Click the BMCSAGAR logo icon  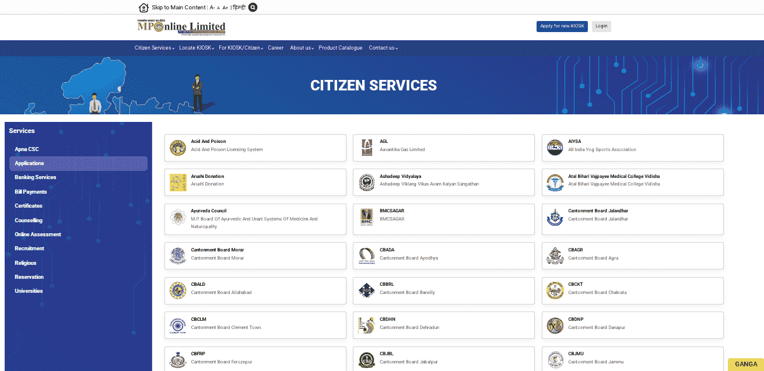pyautogui.click(x=366, y=218)
